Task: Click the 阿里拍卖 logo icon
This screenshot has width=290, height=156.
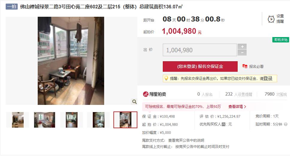Action: pos(145,94)
